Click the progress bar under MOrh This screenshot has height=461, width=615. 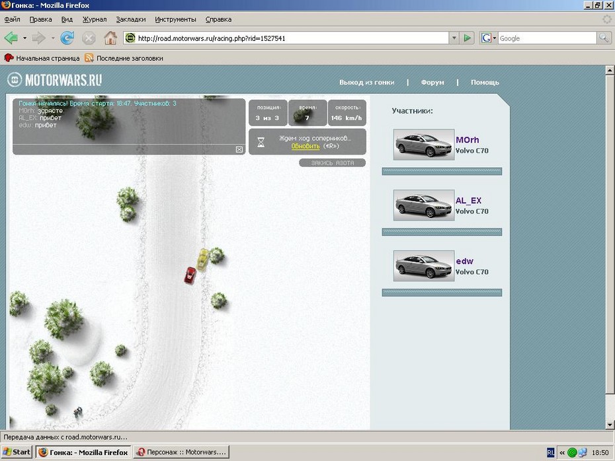point(442,172)
